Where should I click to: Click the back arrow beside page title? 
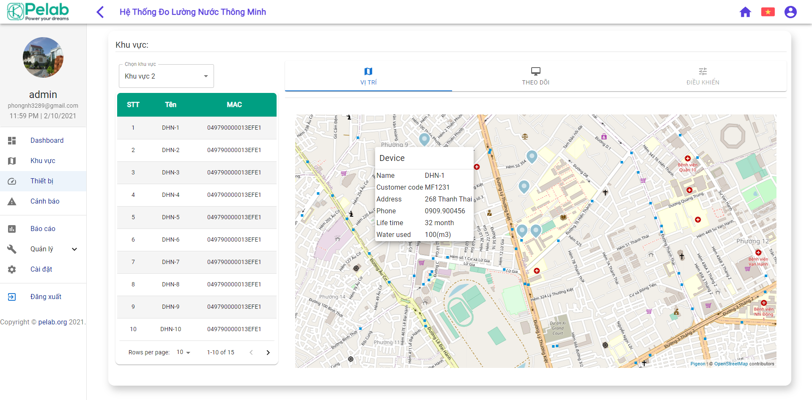[100, 12]
